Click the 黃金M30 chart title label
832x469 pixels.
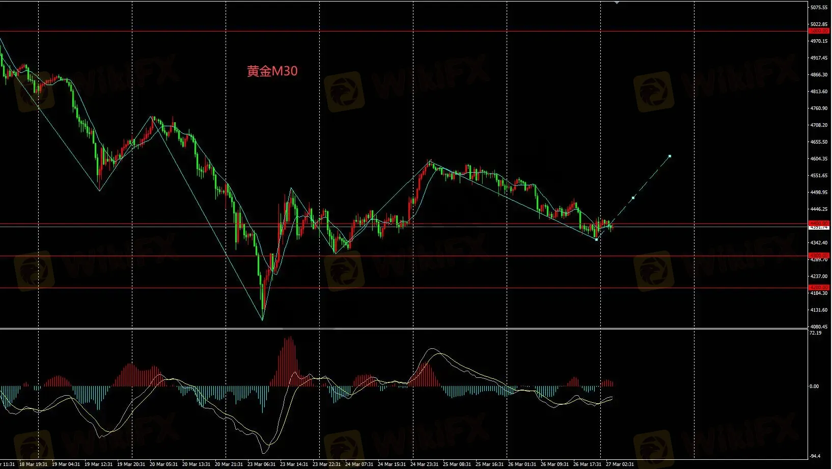click(272, 71)
